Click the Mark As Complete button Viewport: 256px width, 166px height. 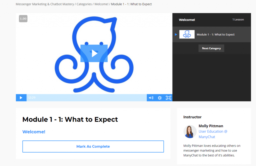(93, 146)
